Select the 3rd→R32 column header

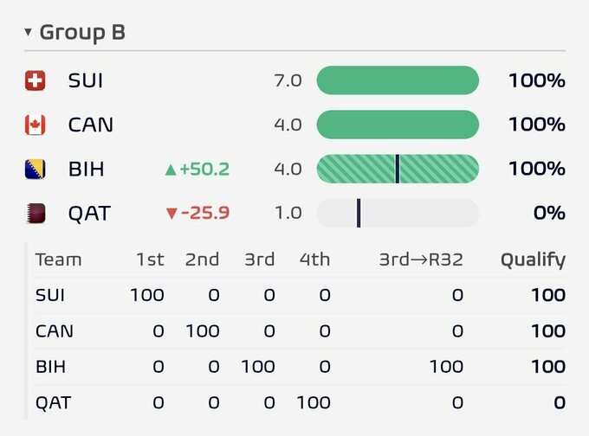421,260
